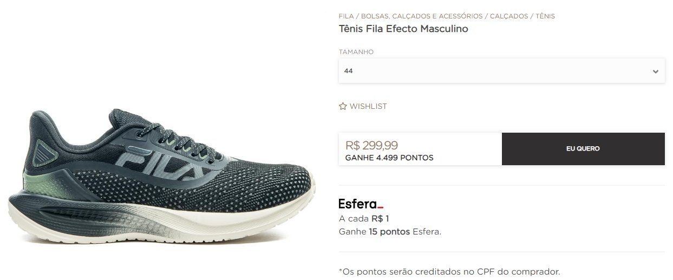Add to list via WISHLIST text
673x280 pixels.
coord(368,106)
